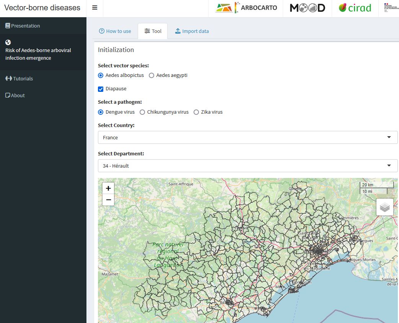Open the About page link
The height and width of the screenshot is (323, 399).
[x=18, y=95]
